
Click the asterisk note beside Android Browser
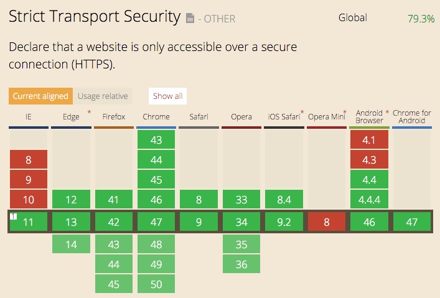click(387, 113)
